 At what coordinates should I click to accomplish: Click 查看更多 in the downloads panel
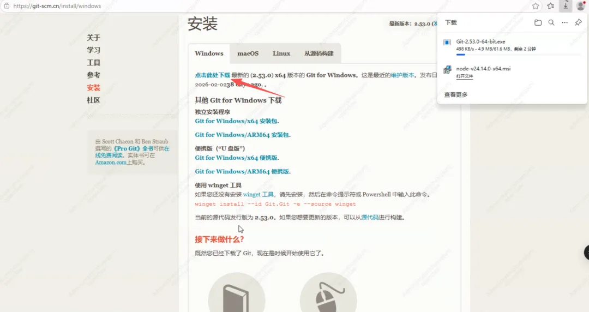(456, 95)
